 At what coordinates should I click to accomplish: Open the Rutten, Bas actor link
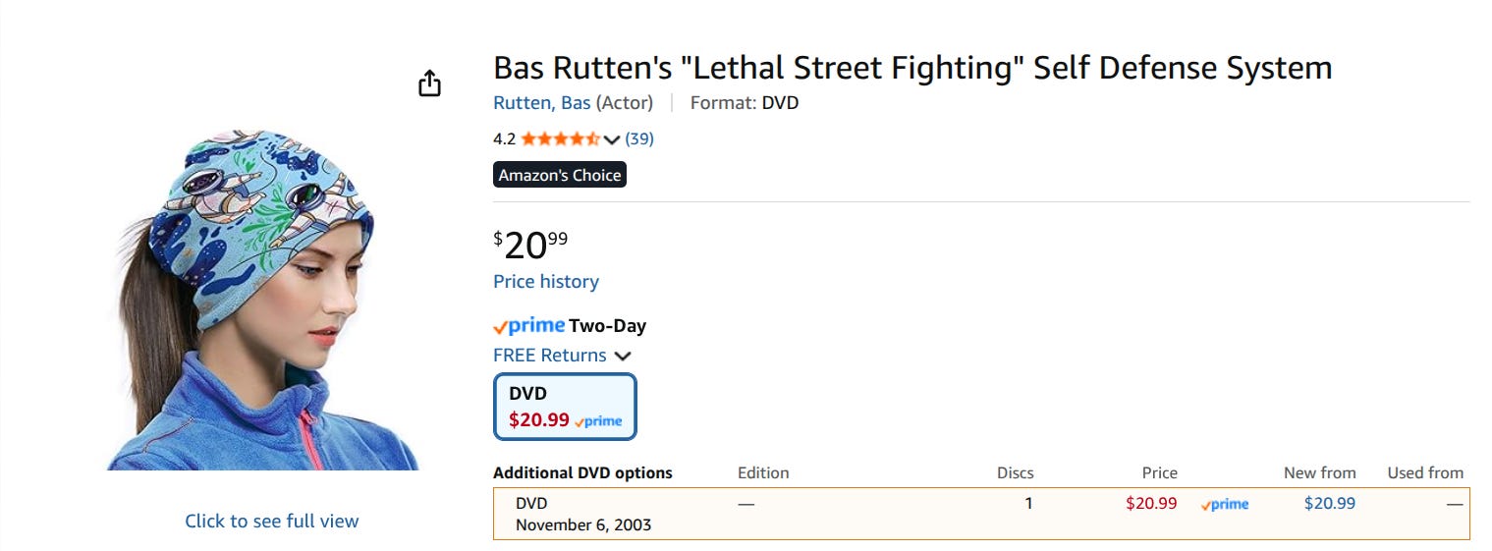541,102
